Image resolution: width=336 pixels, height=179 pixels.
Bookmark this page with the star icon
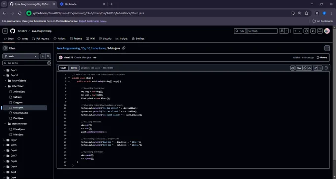click(306, 13)
